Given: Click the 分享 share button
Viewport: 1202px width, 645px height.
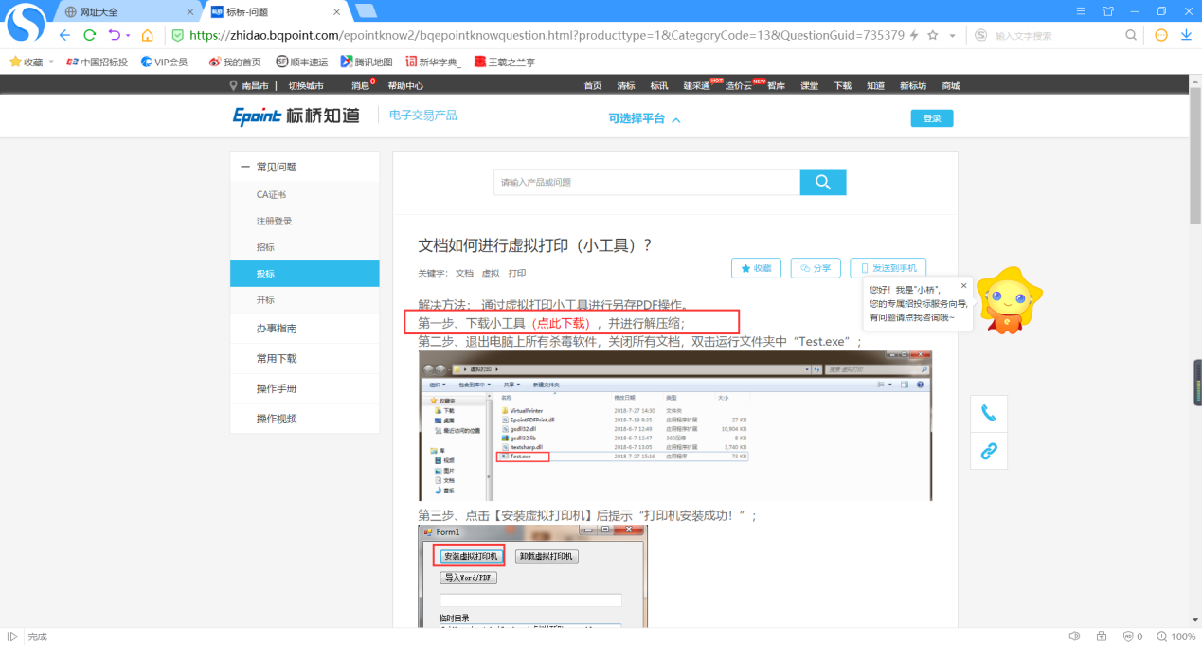Looking at the screenshot, I should click(815, 268).
